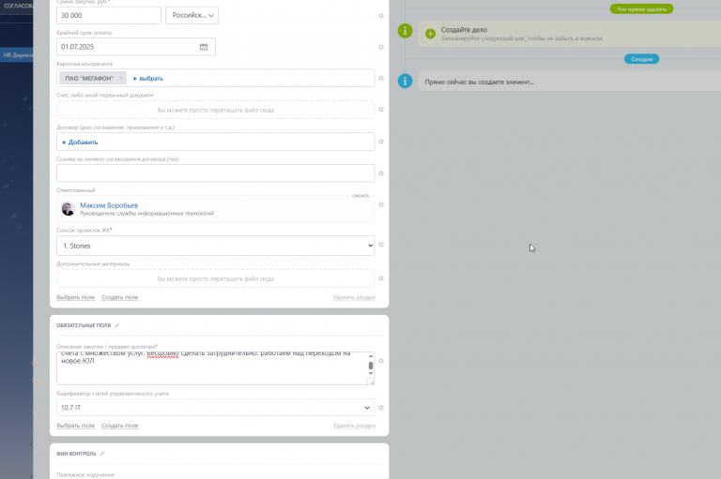The height and width of the screenshot is (479, 721).
Task: Open settings gear for contract approval link field
Action: (381, 173)
